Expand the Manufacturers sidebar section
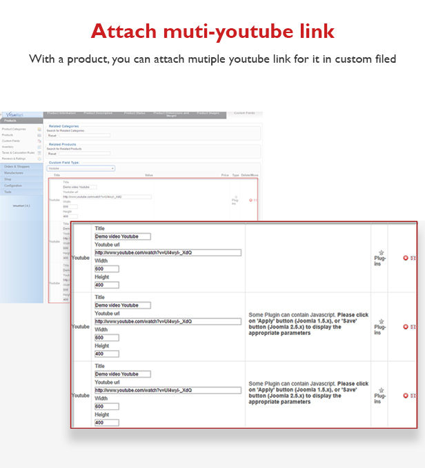Screen dimensions: 425x468 click(21, 173)
